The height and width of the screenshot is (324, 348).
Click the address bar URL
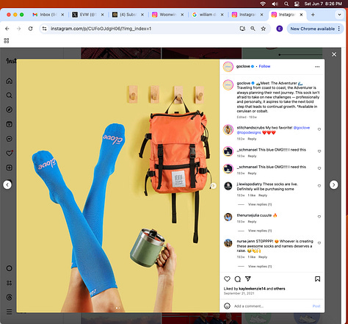101,29
